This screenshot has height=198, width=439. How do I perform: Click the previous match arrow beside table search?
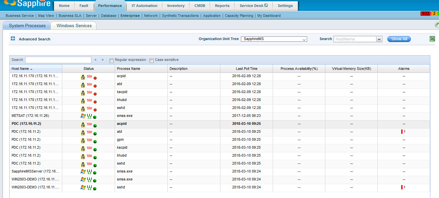click(95, 60)
